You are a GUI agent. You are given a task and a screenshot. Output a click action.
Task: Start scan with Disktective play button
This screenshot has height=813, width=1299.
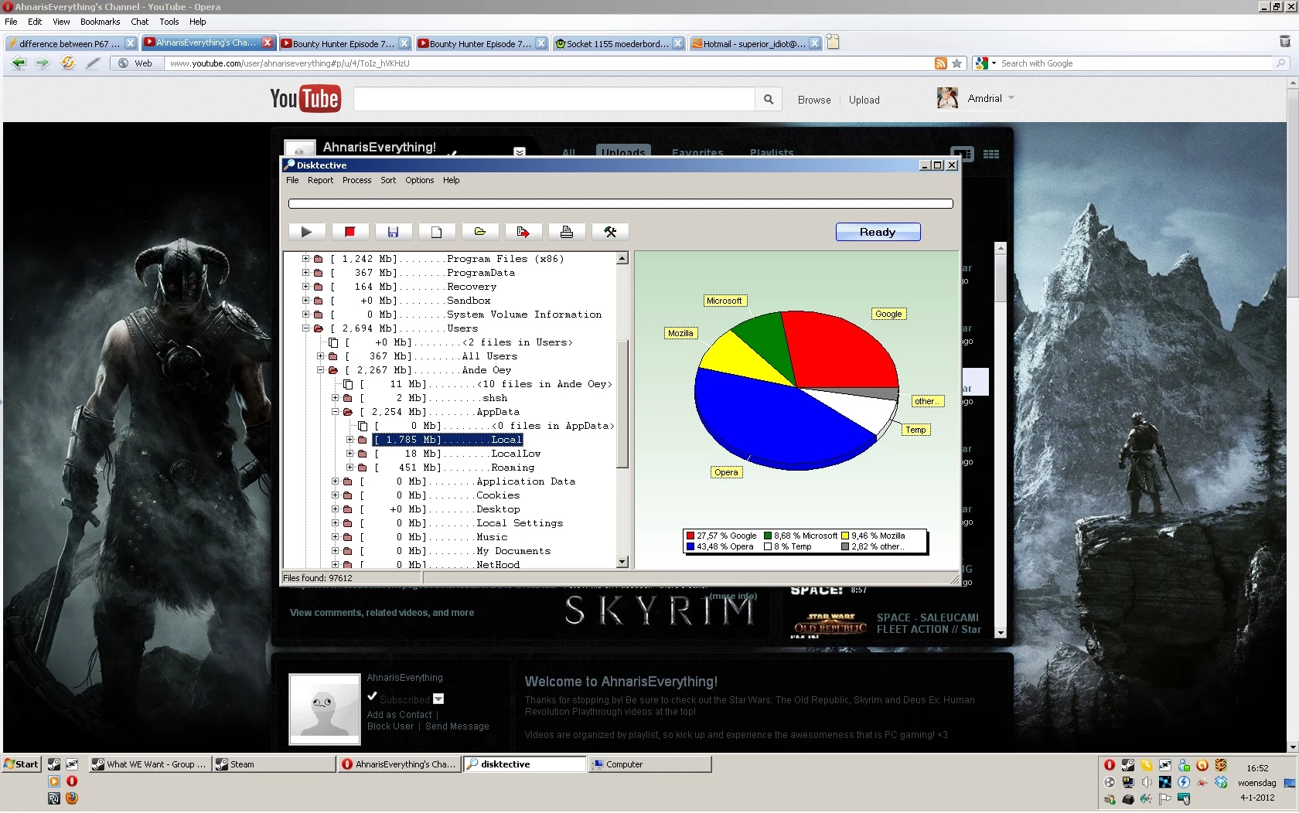pyautogui.click(x=306, y=232)
